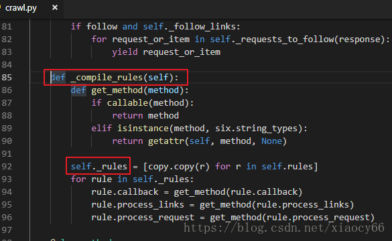Click 'copy.copy(r)' on line 92
Viewport: 392px width, 241px height.
(x=179, y=166)
